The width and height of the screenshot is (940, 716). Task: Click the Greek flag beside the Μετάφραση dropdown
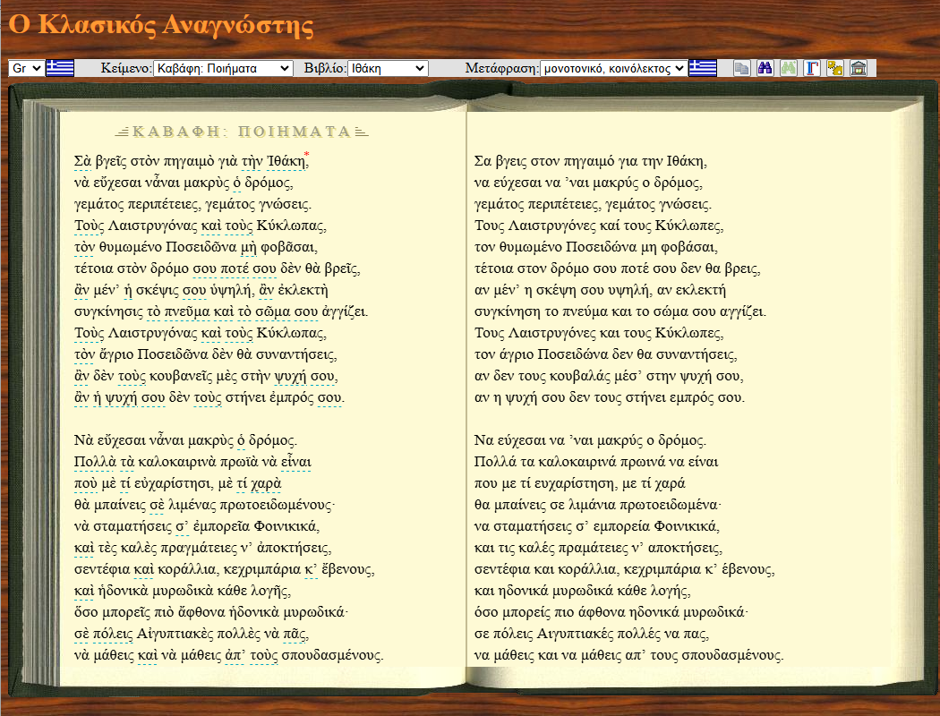coord(703,68)
